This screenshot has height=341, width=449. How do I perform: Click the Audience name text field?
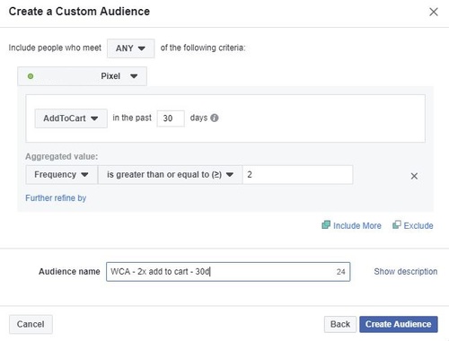pyautogui.click(x=228, y=272)
